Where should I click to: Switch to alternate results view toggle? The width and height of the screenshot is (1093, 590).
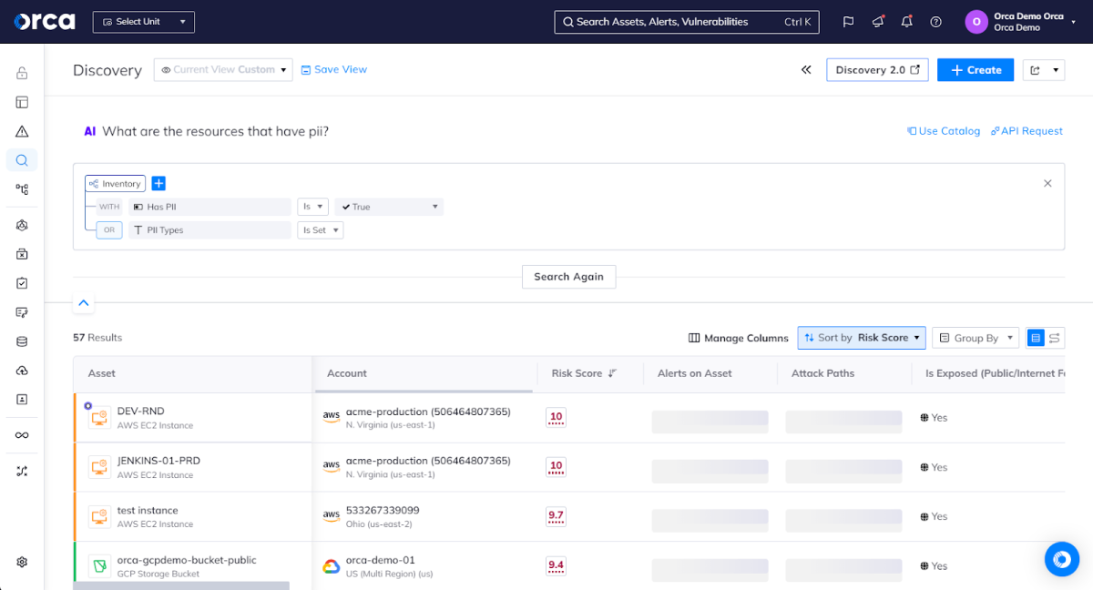point(1055,338)
